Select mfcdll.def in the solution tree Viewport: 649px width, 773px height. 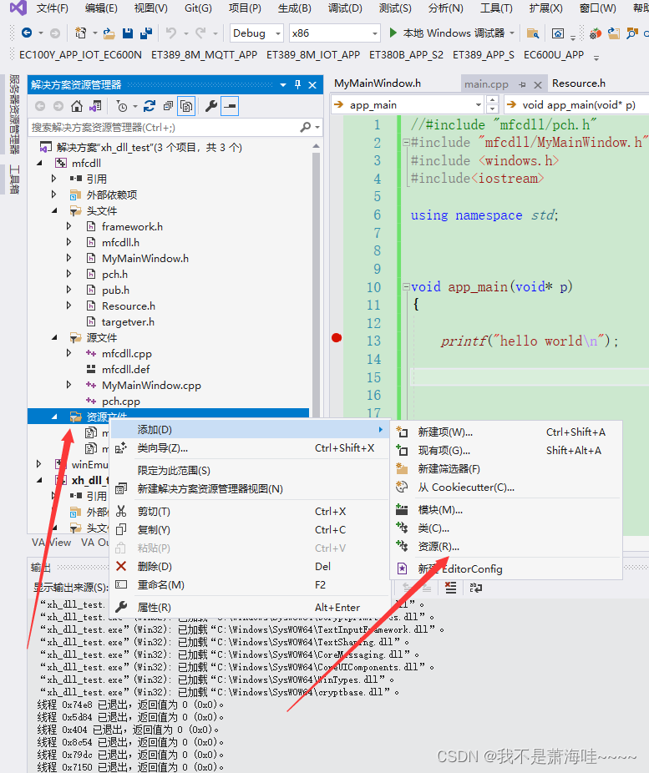126,369
